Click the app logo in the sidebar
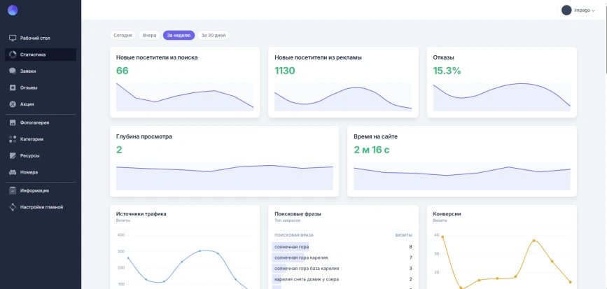Image resolution: width=607 pixels, height=289 pixels. (x=13, y=10)
